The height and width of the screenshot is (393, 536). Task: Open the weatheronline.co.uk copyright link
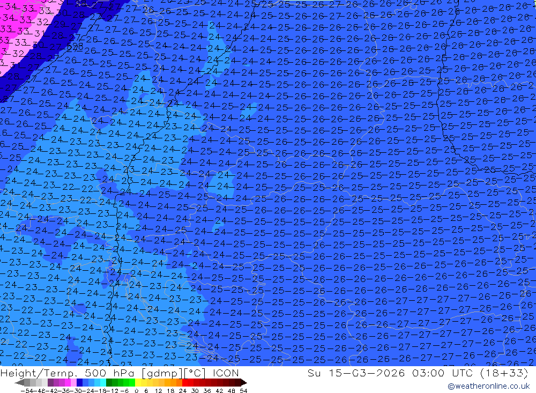(x=489, y=386)
